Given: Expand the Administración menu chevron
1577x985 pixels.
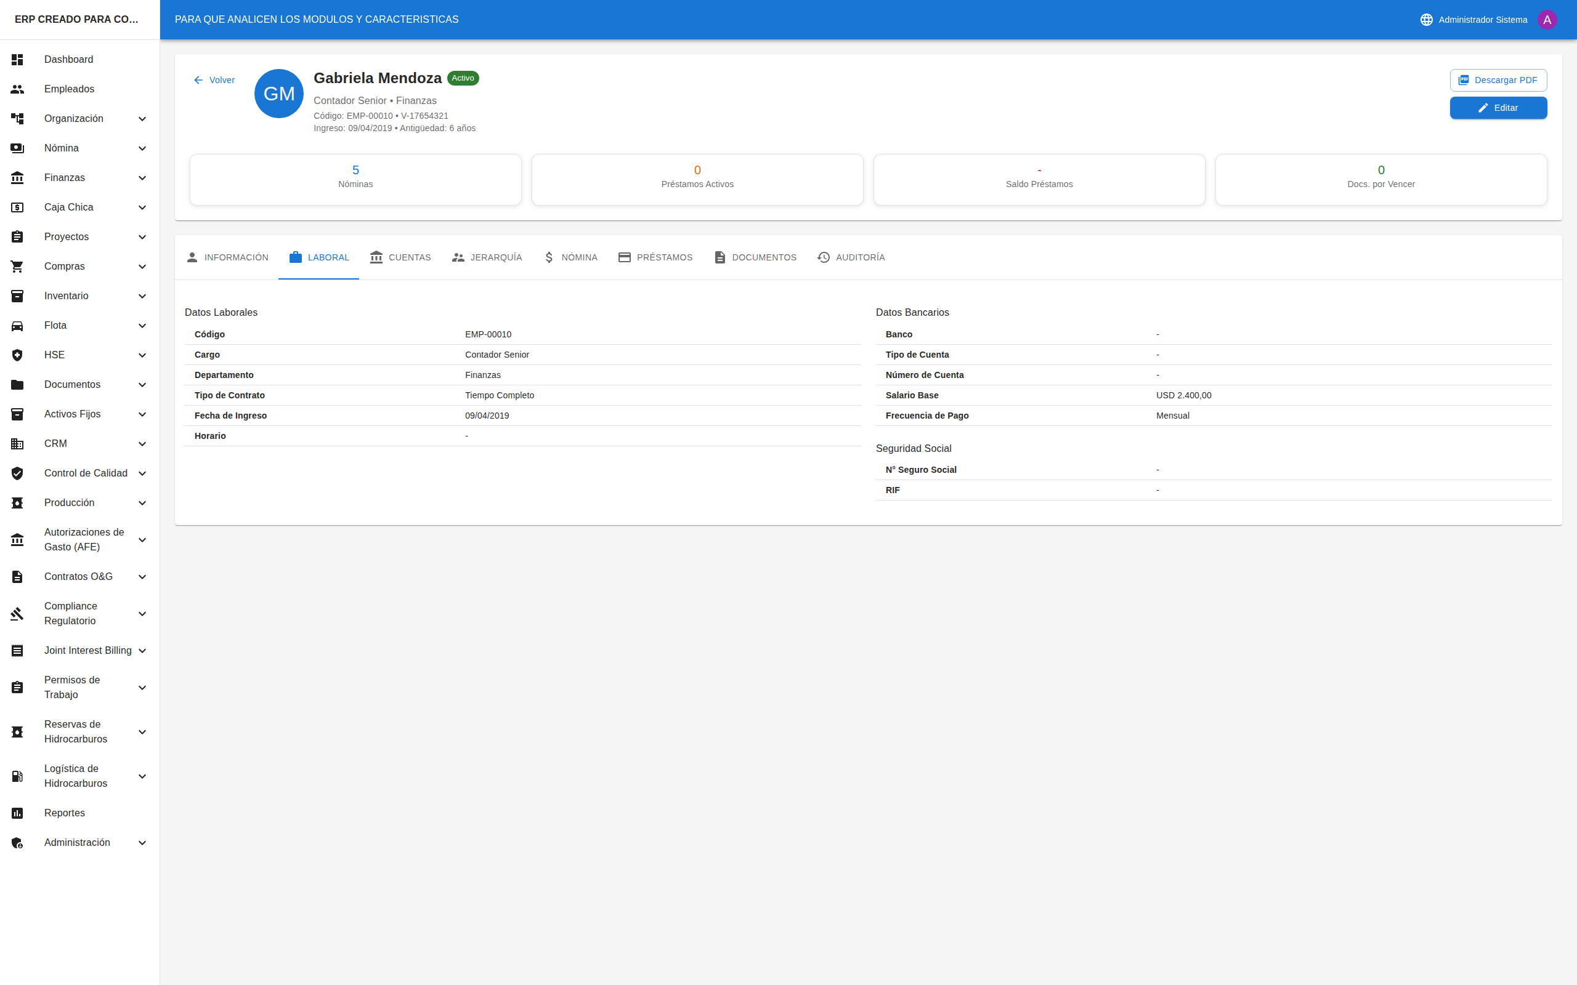Looking at the screenshot, I should pyautogui.click(x=142, y=843).
